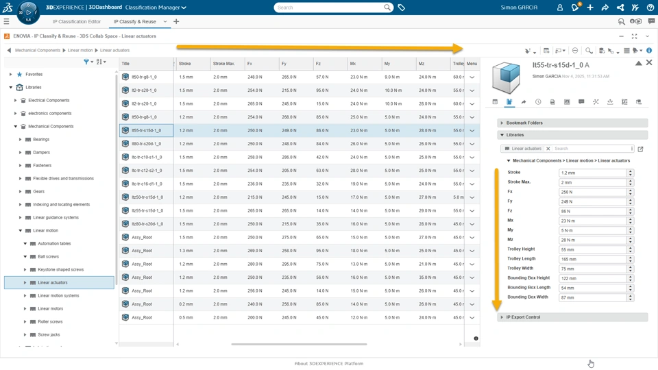Click the tag icon beside the search box
The image size is (658, 370).
[402, 8]
